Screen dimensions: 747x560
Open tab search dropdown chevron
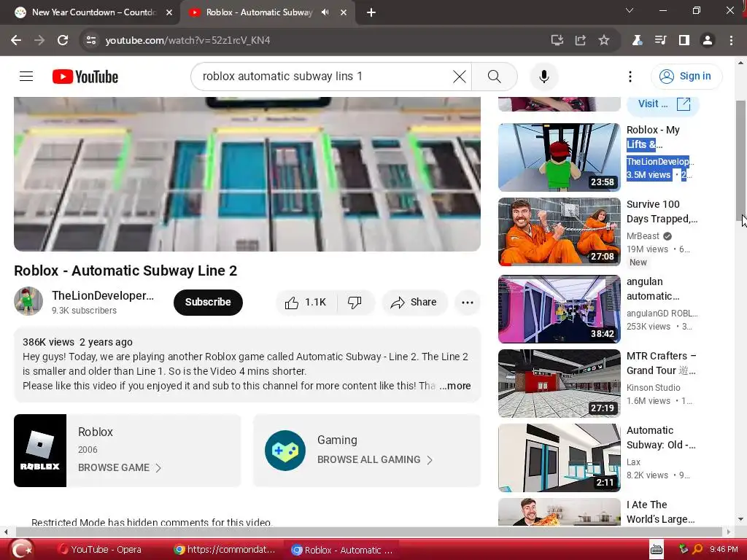pos(630,10)
